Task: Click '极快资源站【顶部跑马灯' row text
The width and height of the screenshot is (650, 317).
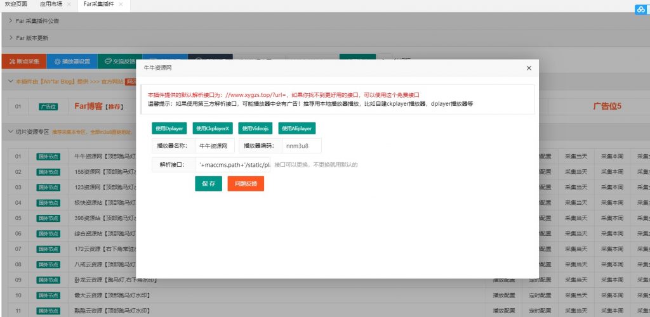Action: point(105,203)
